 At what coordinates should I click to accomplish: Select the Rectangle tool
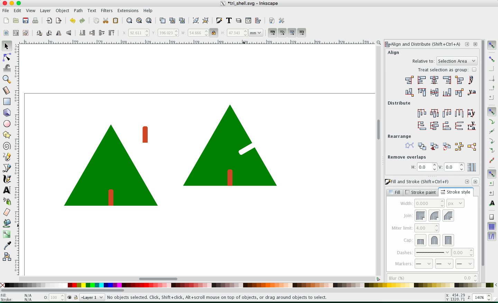point(7,101)
